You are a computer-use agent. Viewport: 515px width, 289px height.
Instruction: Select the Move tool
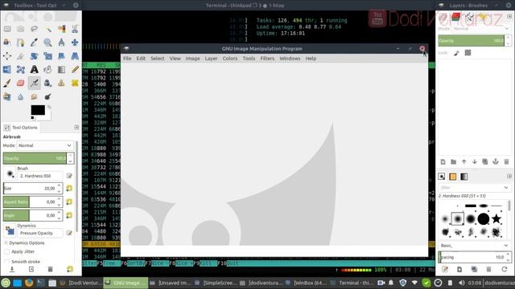75,43
